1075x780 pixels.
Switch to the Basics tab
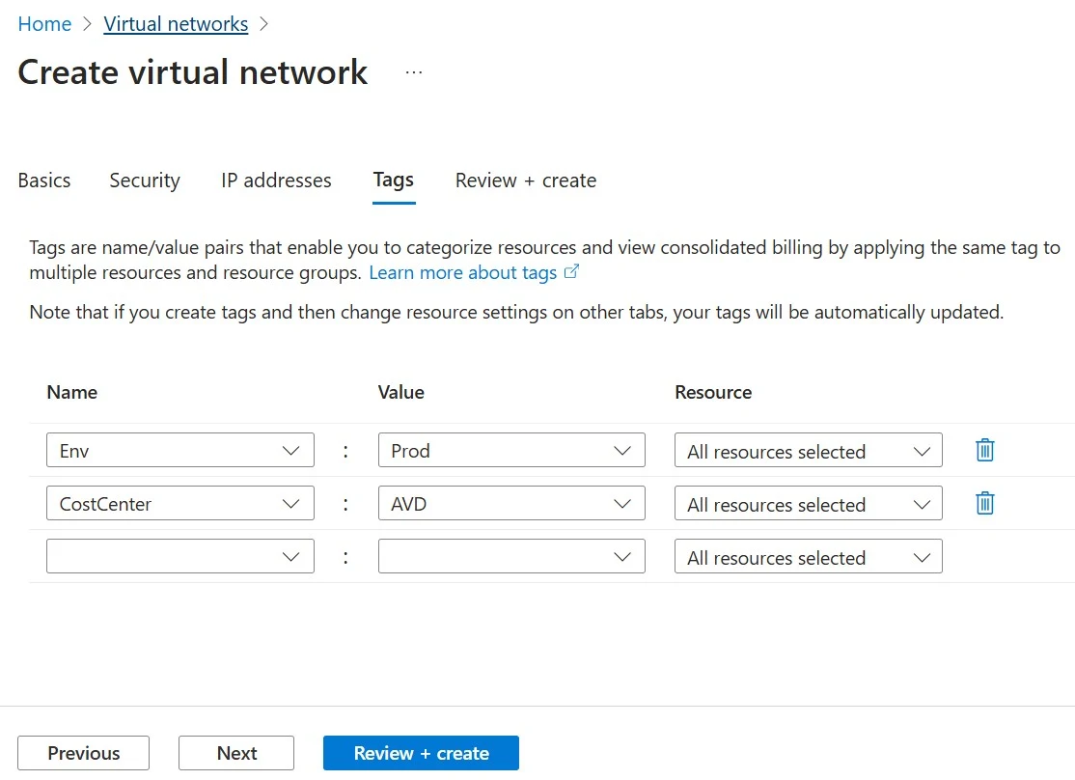tap(44, 181)
